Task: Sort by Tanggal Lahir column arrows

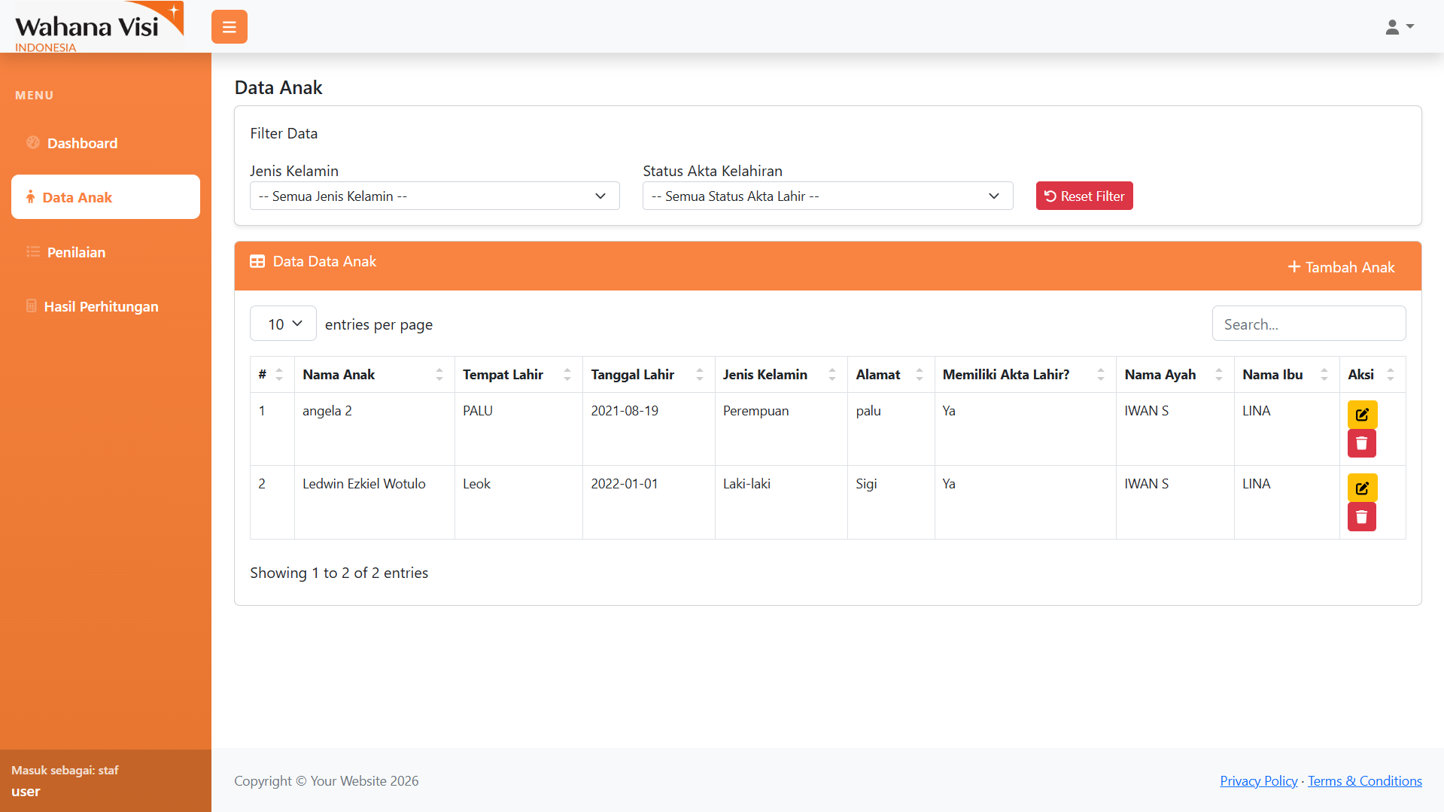Action: [x=699, y=375]
